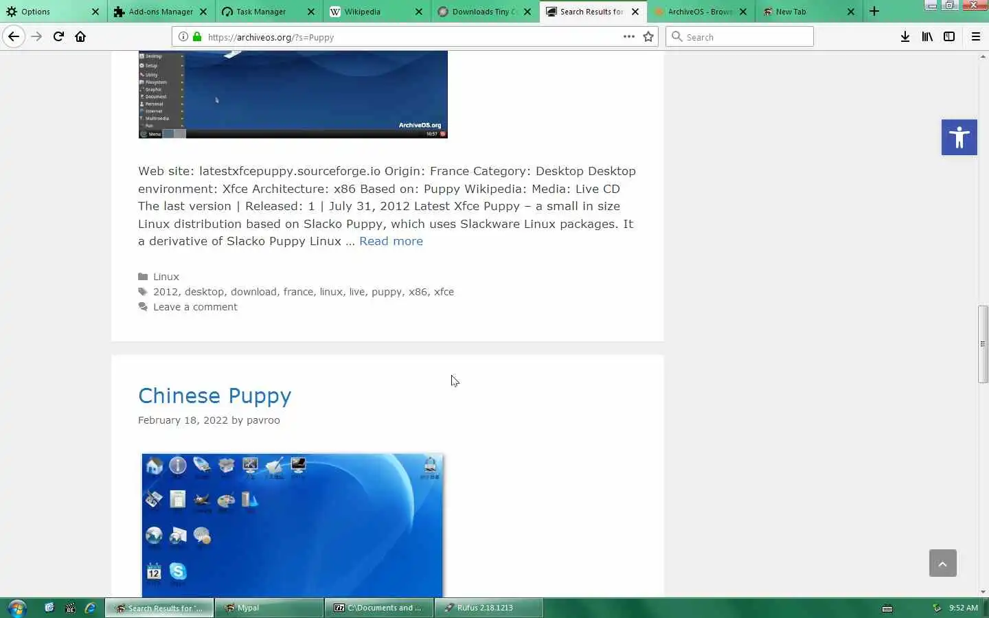The width and height of the screenshot is (989, 618).
Task: Click the green secure connection padlock
Action: [197, 36]
